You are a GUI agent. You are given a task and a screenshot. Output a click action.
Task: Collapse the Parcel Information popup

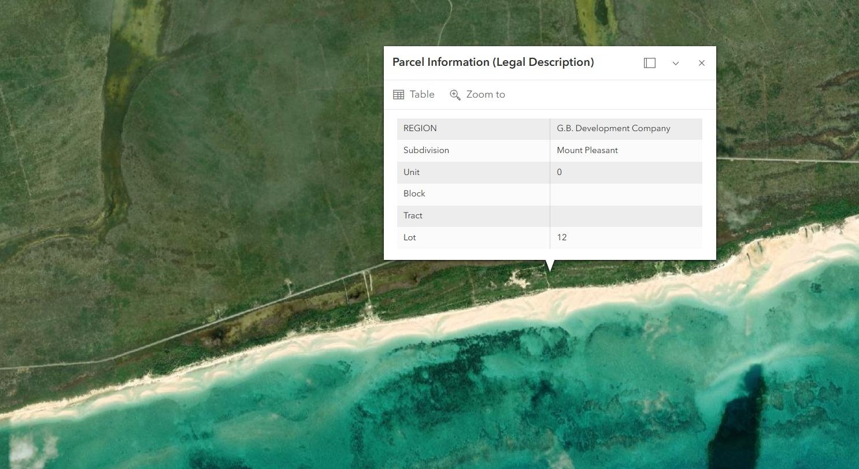(x=675, y=63)
